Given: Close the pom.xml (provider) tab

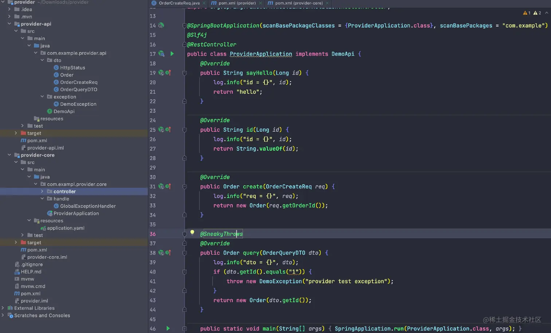Looking at the screenshot, I should 260,3.
